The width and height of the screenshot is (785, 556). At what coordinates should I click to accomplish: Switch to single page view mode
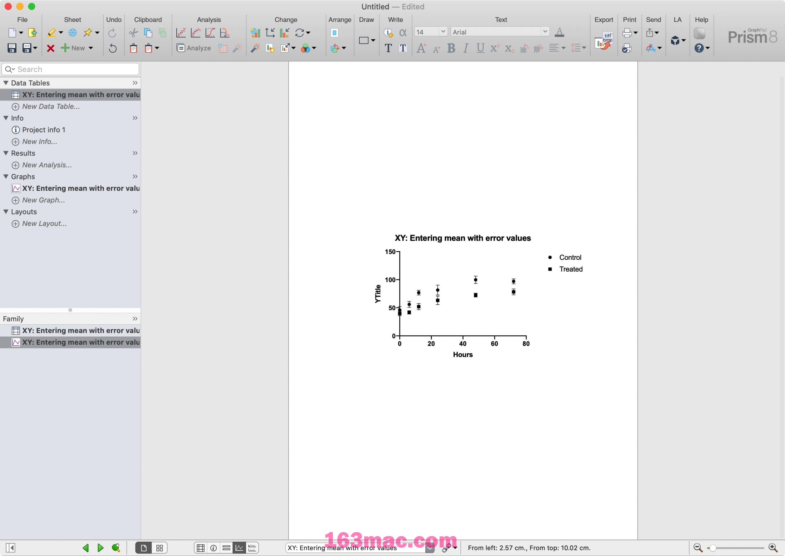pyautogui.click(x=144, y=548)
